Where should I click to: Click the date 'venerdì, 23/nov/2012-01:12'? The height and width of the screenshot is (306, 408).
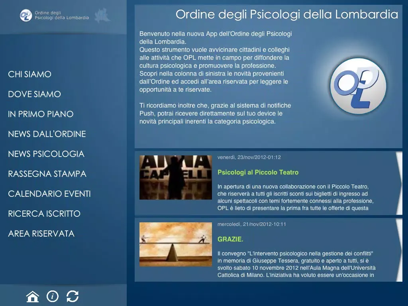coord(249,157)
